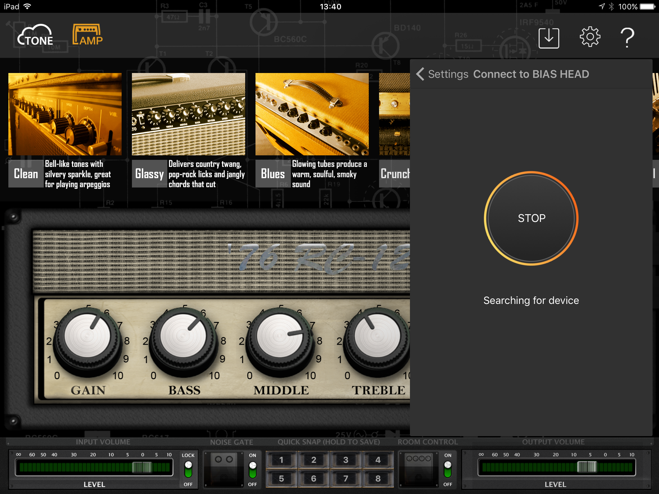Select the Crunch amp category thumbnail

click(x=394, y=114)
